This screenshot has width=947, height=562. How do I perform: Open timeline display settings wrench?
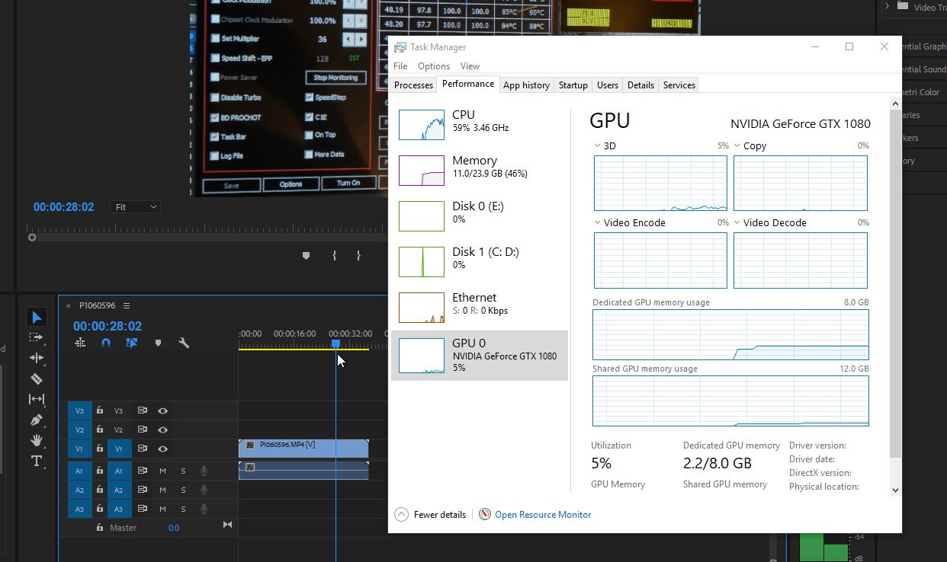184,343
